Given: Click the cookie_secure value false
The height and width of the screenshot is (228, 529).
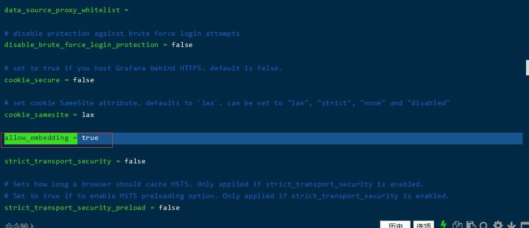Looking at the screenshot, I should pyautogui.click(x=84, y=80).
